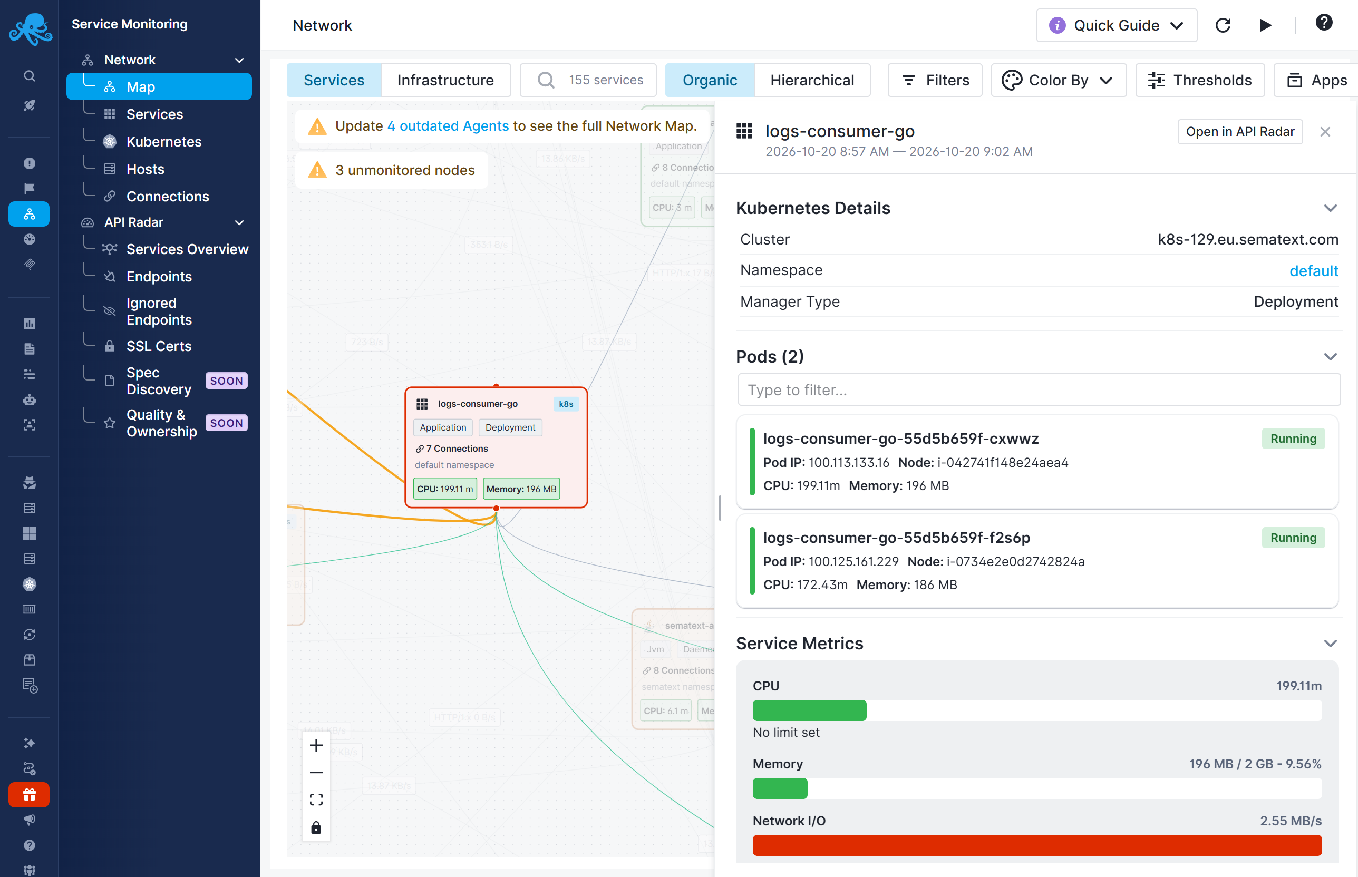Image resolution: width=1358 pixels, height=877 pixels.
Task: Click the Kubernetes wheel icon in left rail
Action: coord(29,584)
